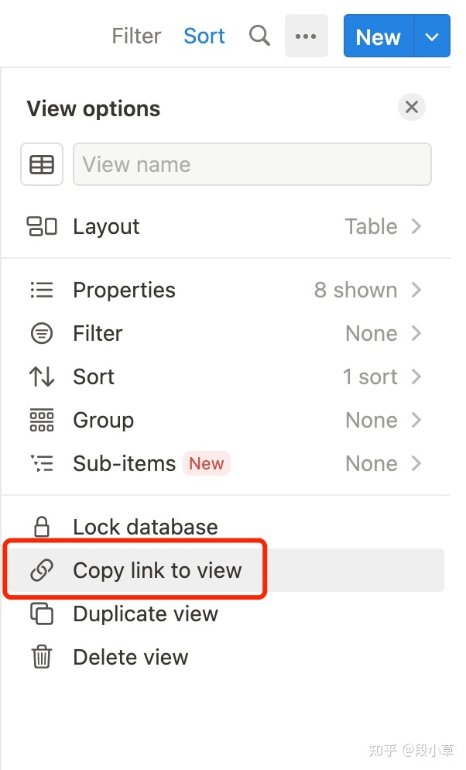Open the Sub-items menu entry

225,463
